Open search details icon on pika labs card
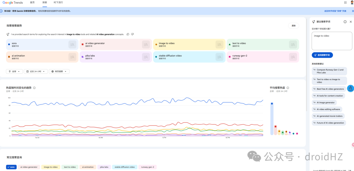 (146, 57)
